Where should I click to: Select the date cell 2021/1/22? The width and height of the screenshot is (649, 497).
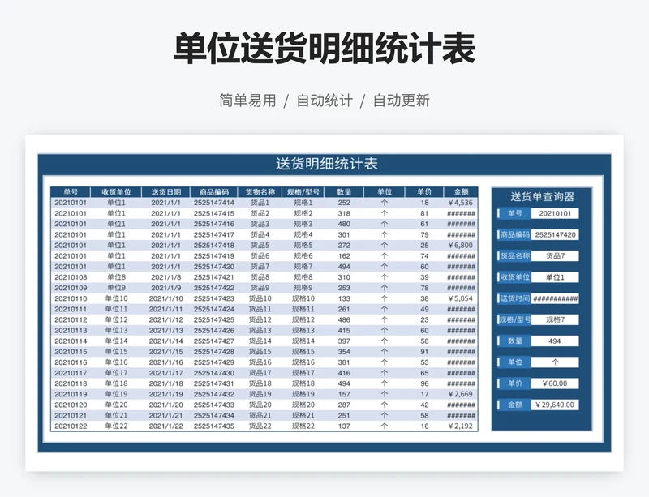(165, 426)
